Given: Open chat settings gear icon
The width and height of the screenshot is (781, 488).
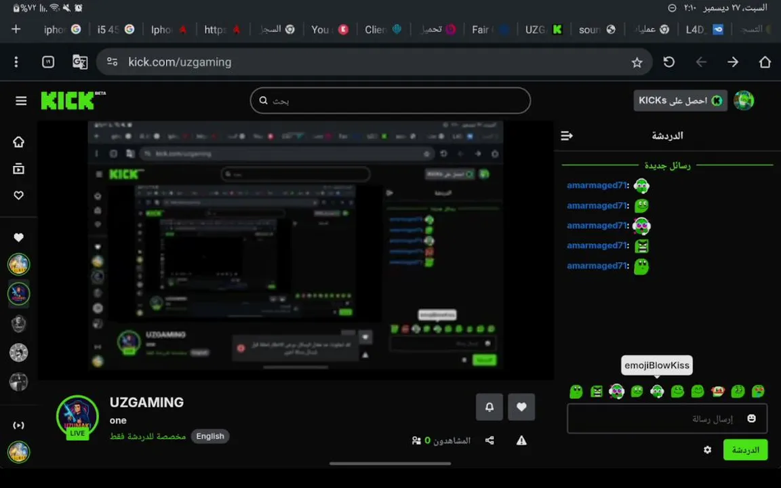Looking at the screenshot, I should click(707, 449).
